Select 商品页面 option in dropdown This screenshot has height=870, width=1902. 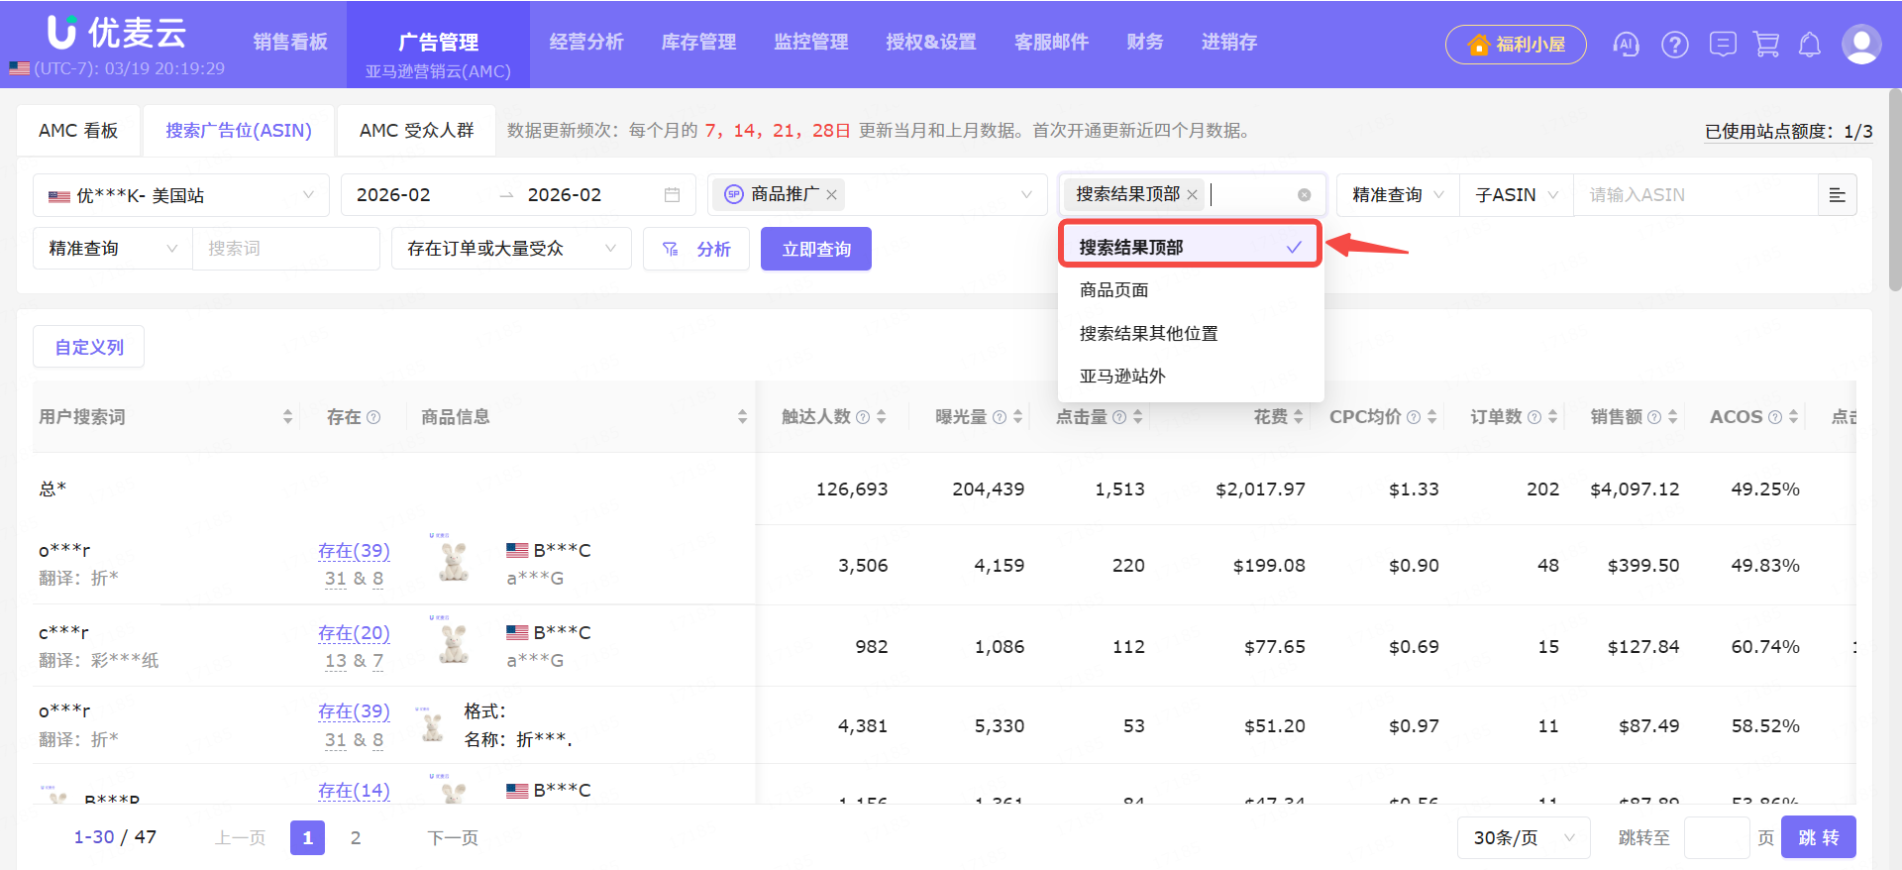point(1191,290)
